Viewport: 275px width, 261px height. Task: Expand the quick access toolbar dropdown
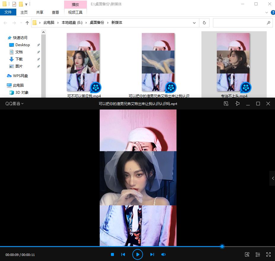[26, 4]
